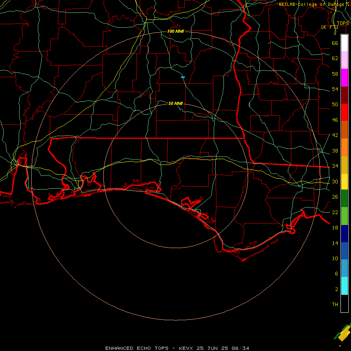
Task: Pick the medium blue 10–14 legend swatch
Action: pos(344,251)
